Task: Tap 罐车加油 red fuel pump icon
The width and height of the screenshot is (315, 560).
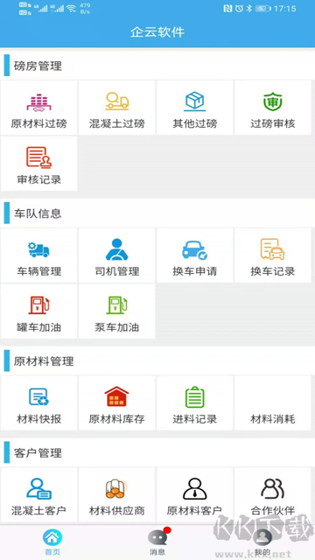Action: pyautogui.click(x=38, y=305)
